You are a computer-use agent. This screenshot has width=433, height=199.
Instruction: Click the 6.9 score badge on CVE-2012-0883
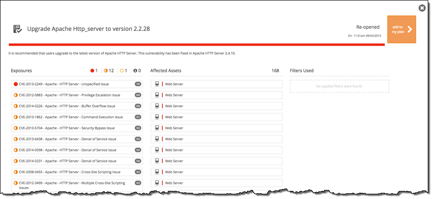[x=138, y=95]
